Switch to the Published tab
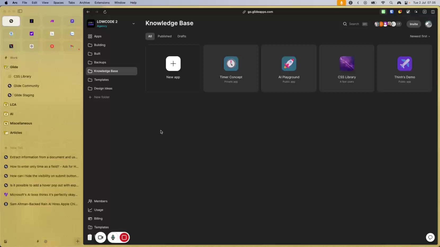The width and height of the screenshot is (440, 247). click(x=164, y=36)
